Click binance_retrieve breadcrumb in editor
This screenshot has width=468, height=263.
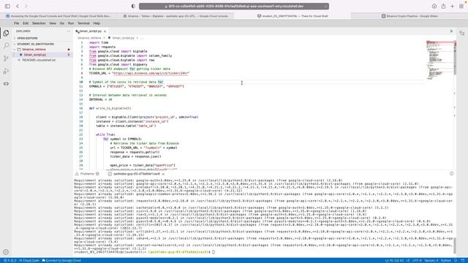(89, 38)
